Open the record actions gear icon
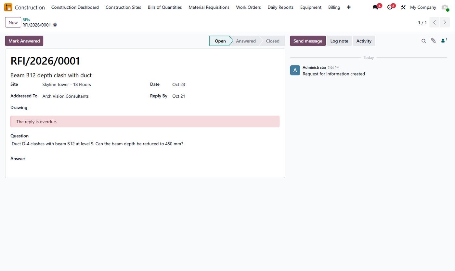This screenshot has width=455, height=271. point(55,25)
